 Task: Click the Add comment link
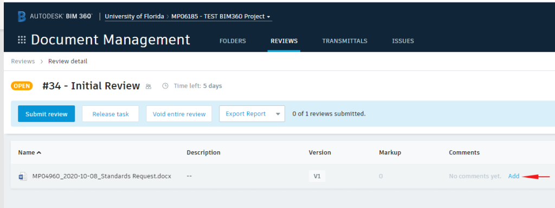click(514, 176)
